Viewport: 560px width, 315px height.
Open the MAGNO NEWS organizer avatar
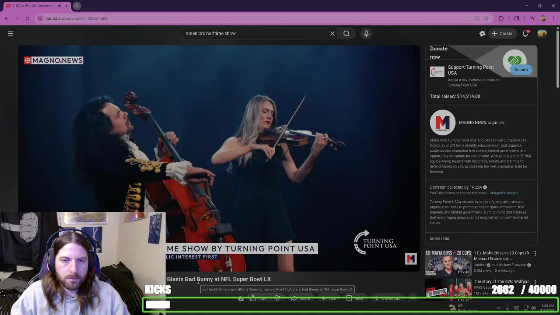pos(442,122)
